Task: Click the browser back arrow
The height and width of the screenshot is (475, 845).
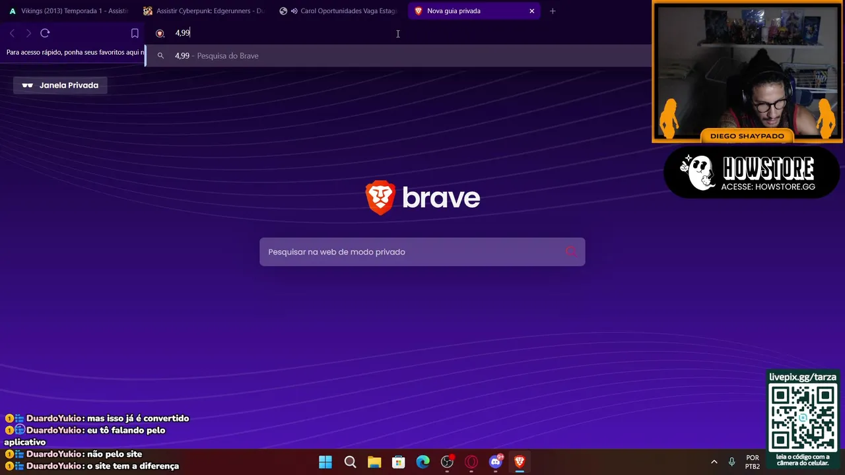Action: 12,33
